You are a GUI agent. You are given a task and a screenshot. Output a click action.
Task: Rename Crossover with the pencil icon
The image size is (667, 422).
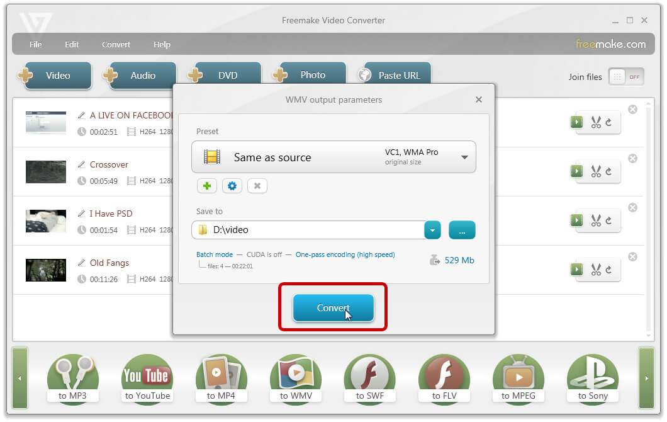(x=82, y=164)
